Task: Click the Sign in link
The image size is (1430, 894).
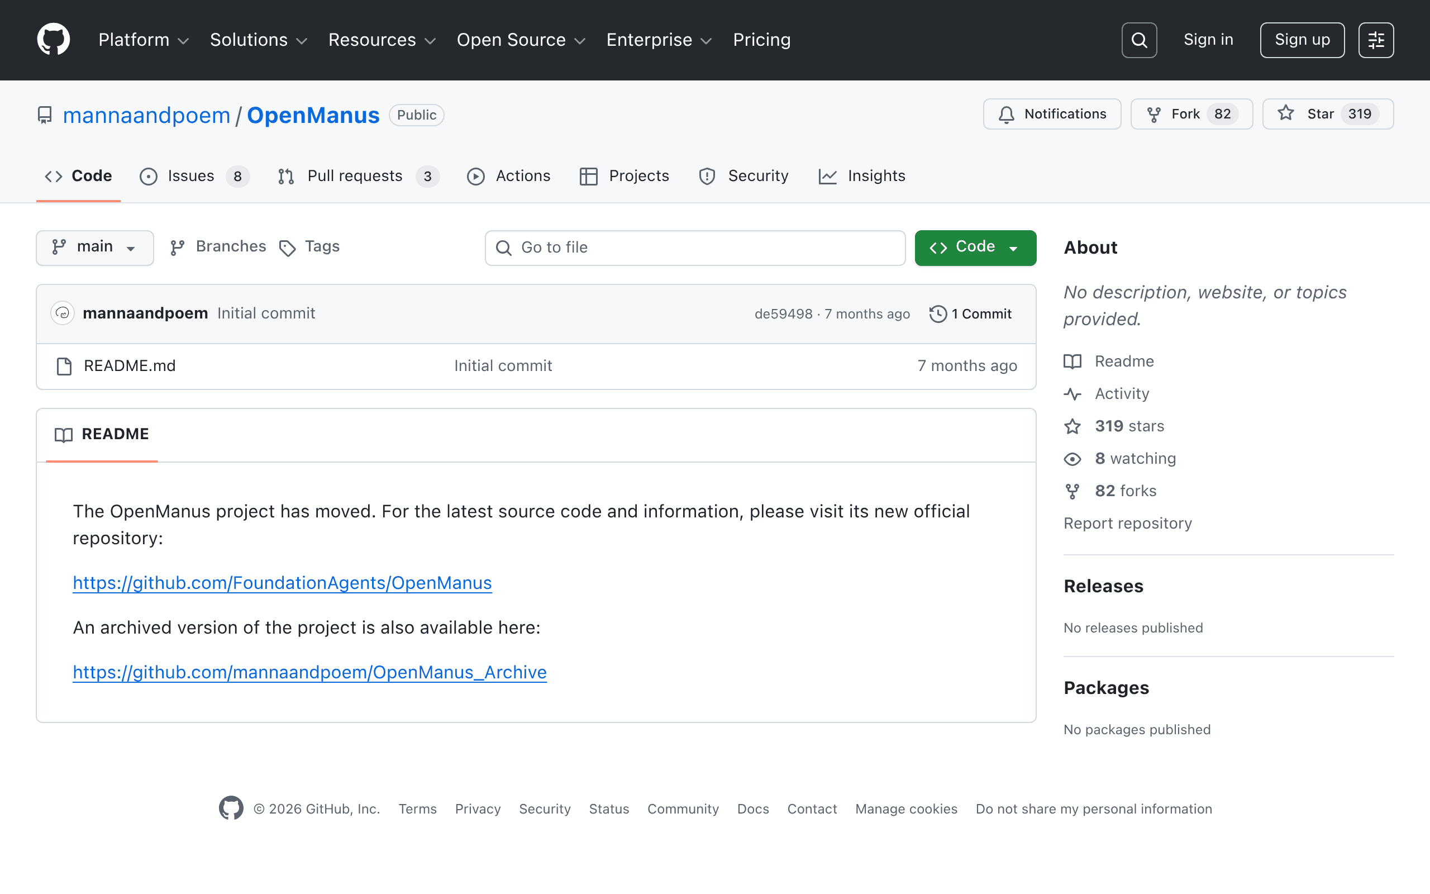Action: coord(1208,40)
